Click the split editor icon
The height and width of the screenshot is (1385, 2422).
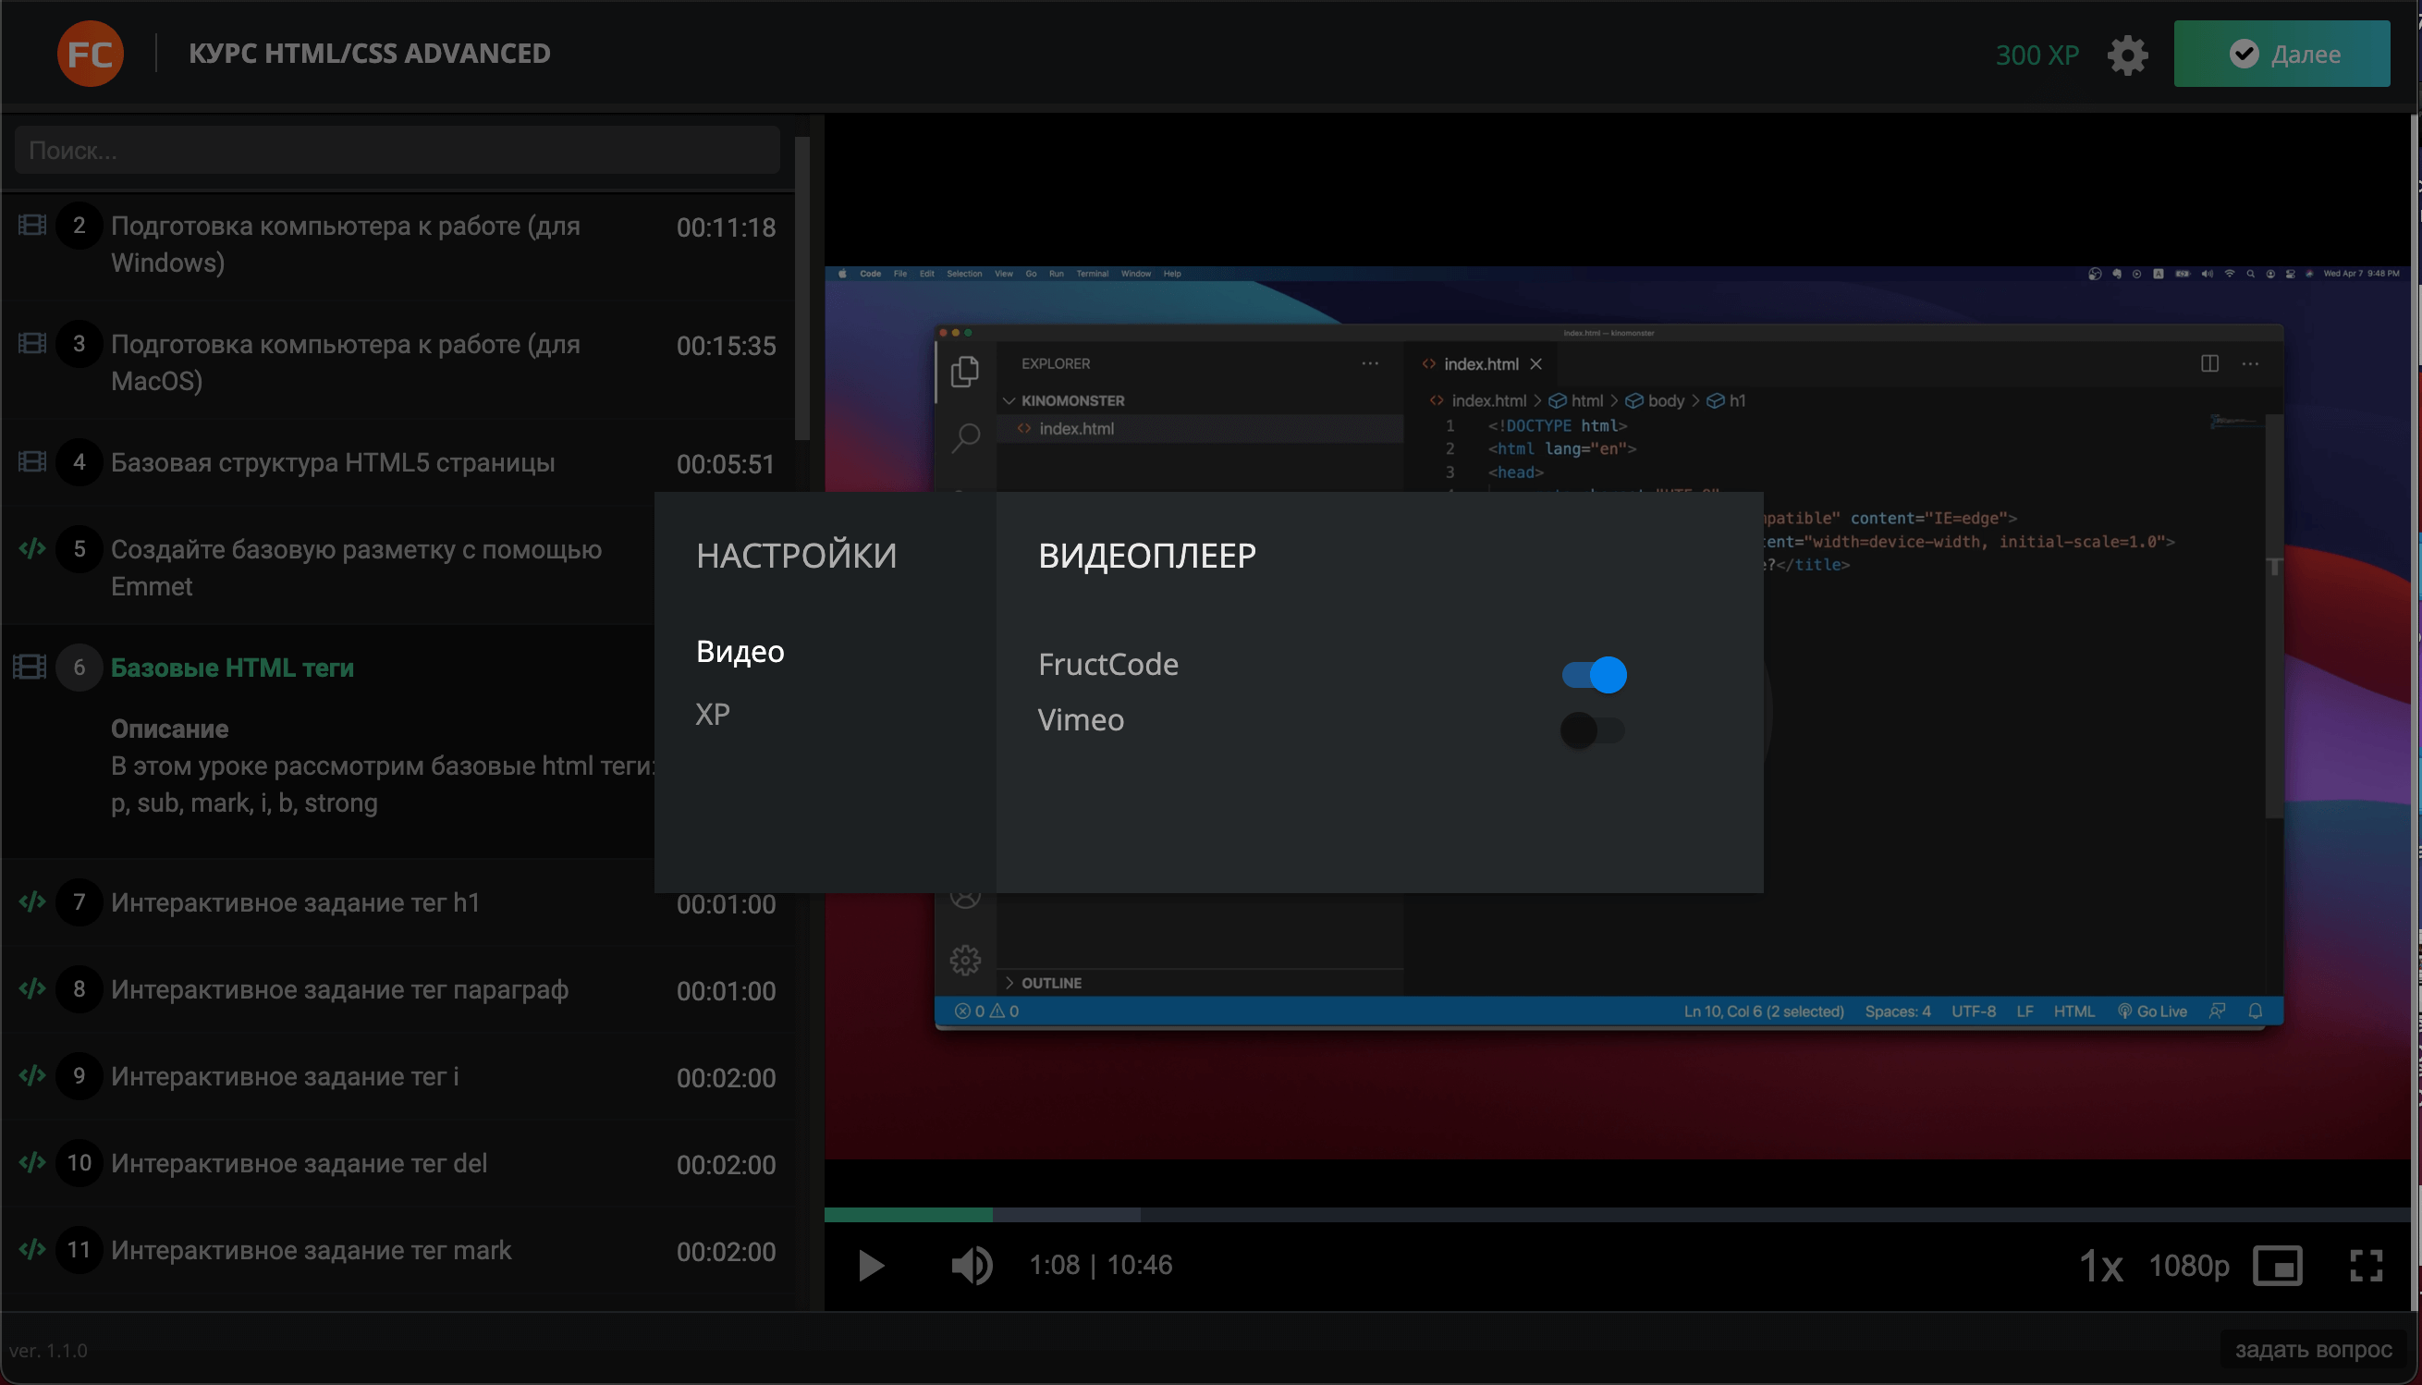point(2210,363)
